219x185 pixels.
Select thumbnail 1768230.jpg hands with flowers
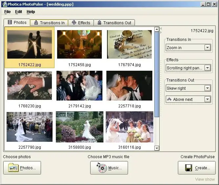(30, 85)
